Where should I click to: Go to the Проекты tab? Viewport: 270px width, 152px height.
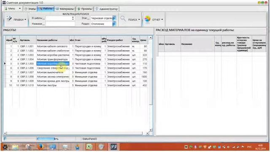pyautogui.click(x=84, y=9)
